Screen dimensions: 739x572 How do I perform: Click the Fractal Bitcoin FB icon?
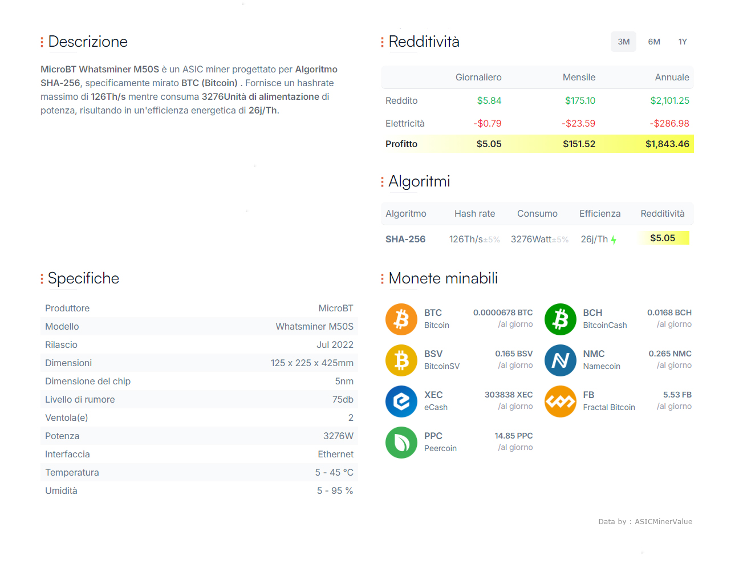[x=561, y=401]
